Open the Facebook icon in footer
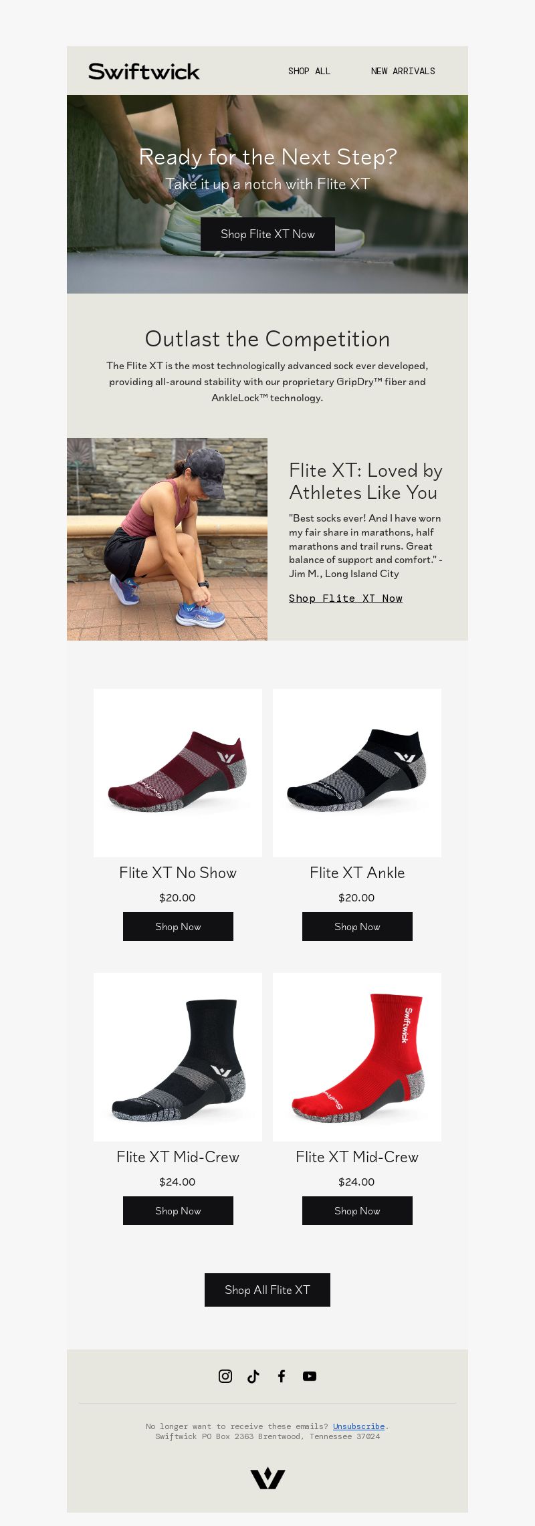Viewport: 535px width, 1526px height. coord(282,1376)
